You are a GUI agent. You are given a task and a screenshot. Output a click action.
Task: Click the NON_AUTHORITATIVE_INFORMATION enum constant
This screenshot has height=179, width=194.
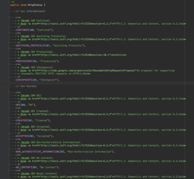(37, 152)
